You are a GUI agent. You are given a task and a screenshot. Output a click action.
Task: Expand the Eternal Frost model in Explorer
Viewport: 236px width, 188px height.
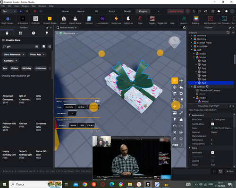click(x=192, y=43)
